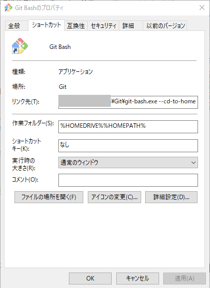The height and width of the screenshot is (288, 210).
Task: Click the ショートカットキー field showing なし
Action: click(x=128, y=146)
